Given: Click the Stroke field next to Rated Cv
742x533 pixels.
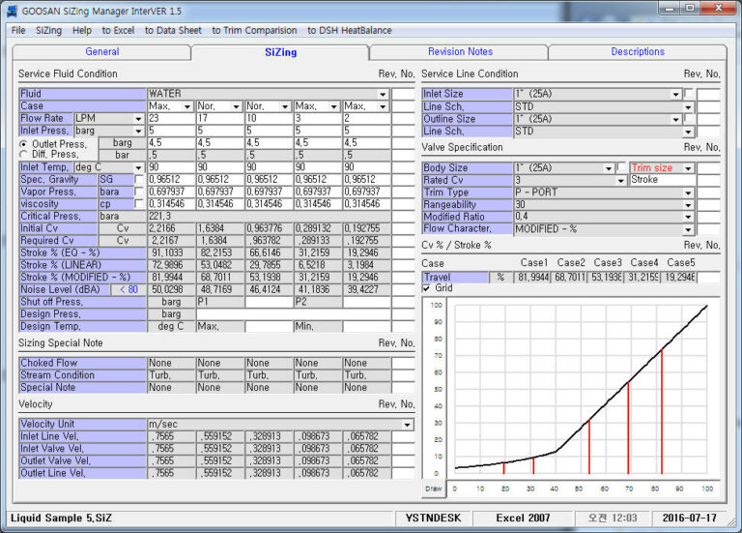Looking at the screenshot, I should (663, 180).
